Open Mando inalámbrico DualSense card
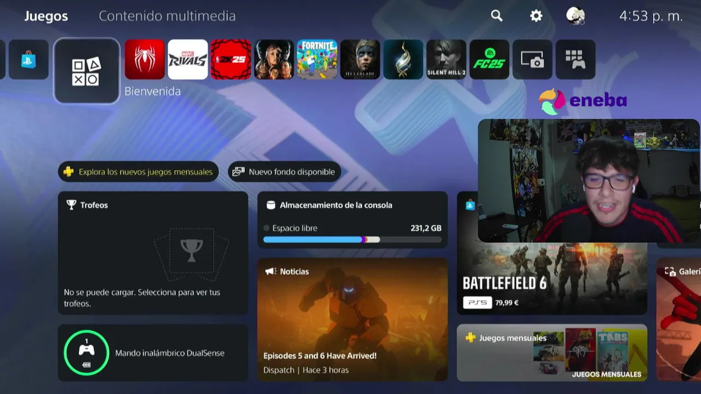The image size is (701, 394). click(x=153, y=353)
